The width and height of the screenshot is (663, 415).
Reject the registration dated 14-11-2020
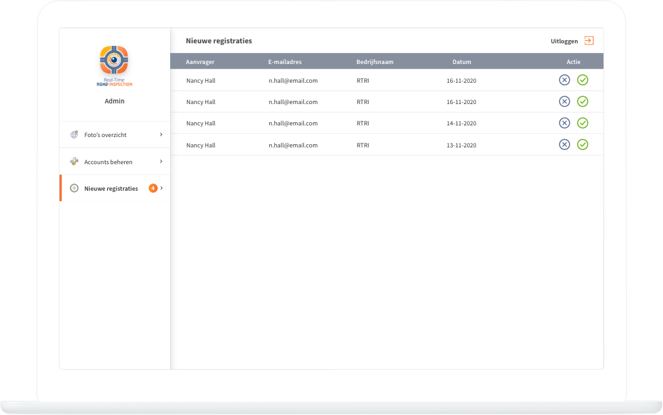pyautogui.click(x=565, y=123)
